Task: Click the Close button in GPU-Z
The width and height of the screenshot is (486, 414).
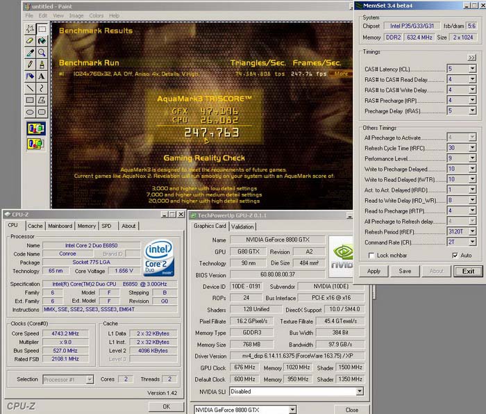Action: click(352, 410)
